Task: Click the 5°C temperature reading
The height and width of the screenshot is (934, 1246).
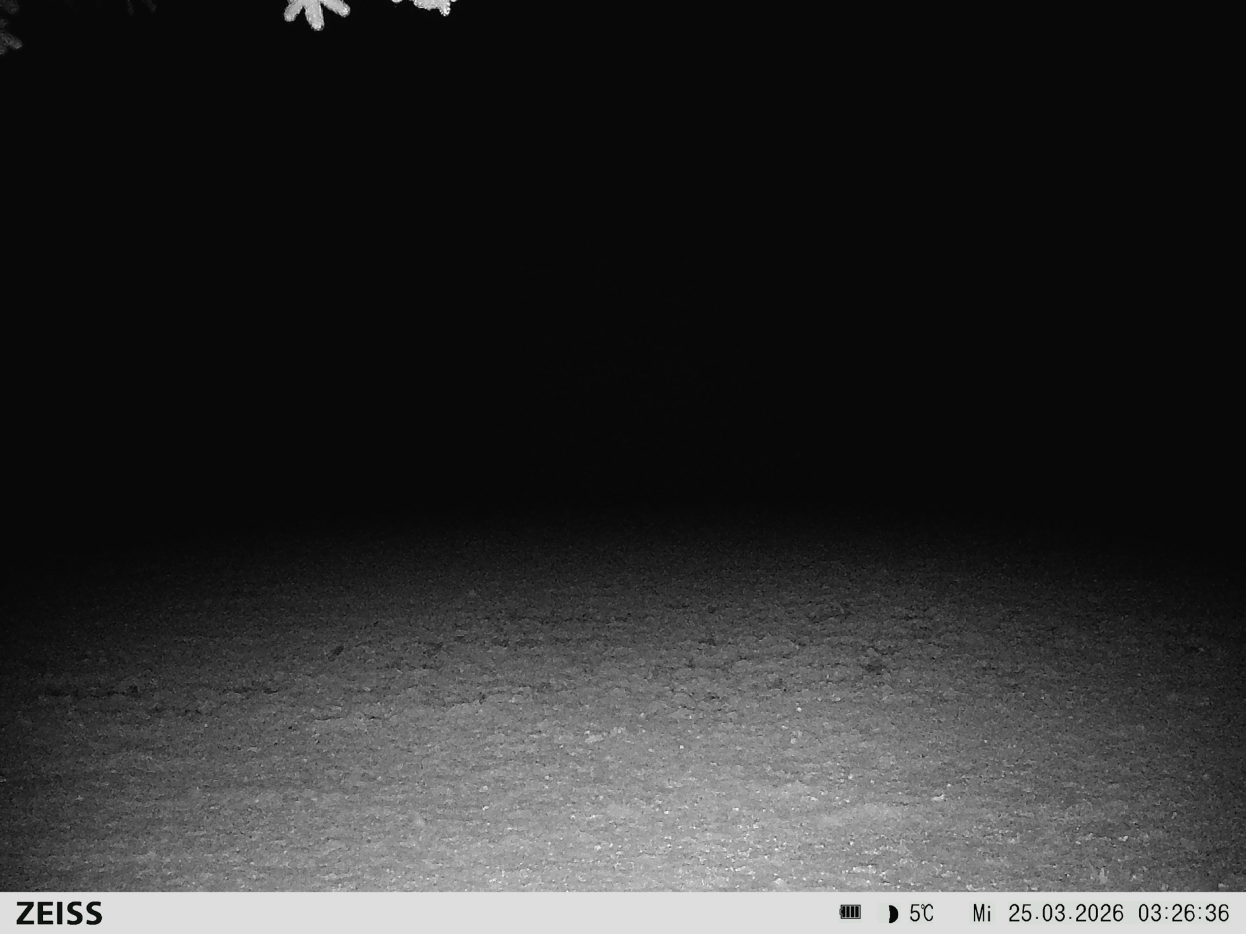Action: (x=921, y=913)
